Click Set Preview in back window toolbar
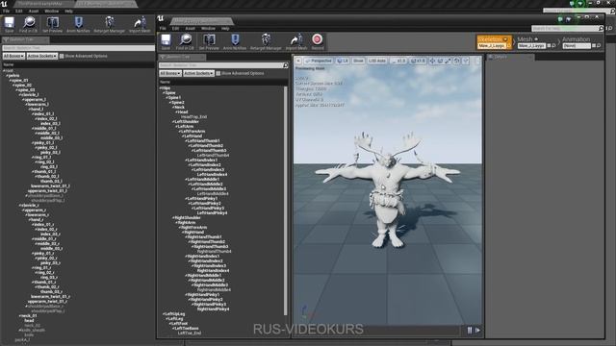Image resolution: width=616 pixels, height=346 pixels. tap(52, 24)
